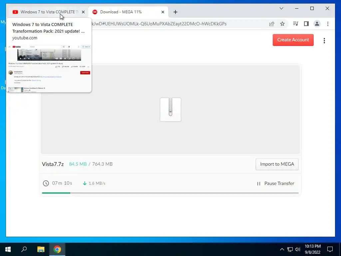
Task: Open the media controls icon in toolbar
Action: (x=295, y=24)
